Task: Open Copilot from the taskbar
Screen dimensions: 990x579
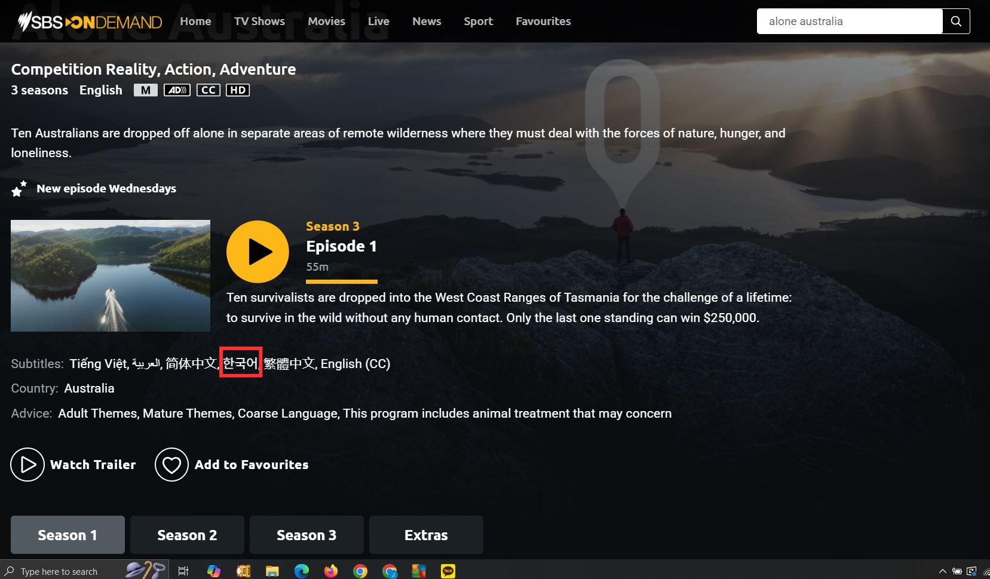Action: [x=213, y=571]
